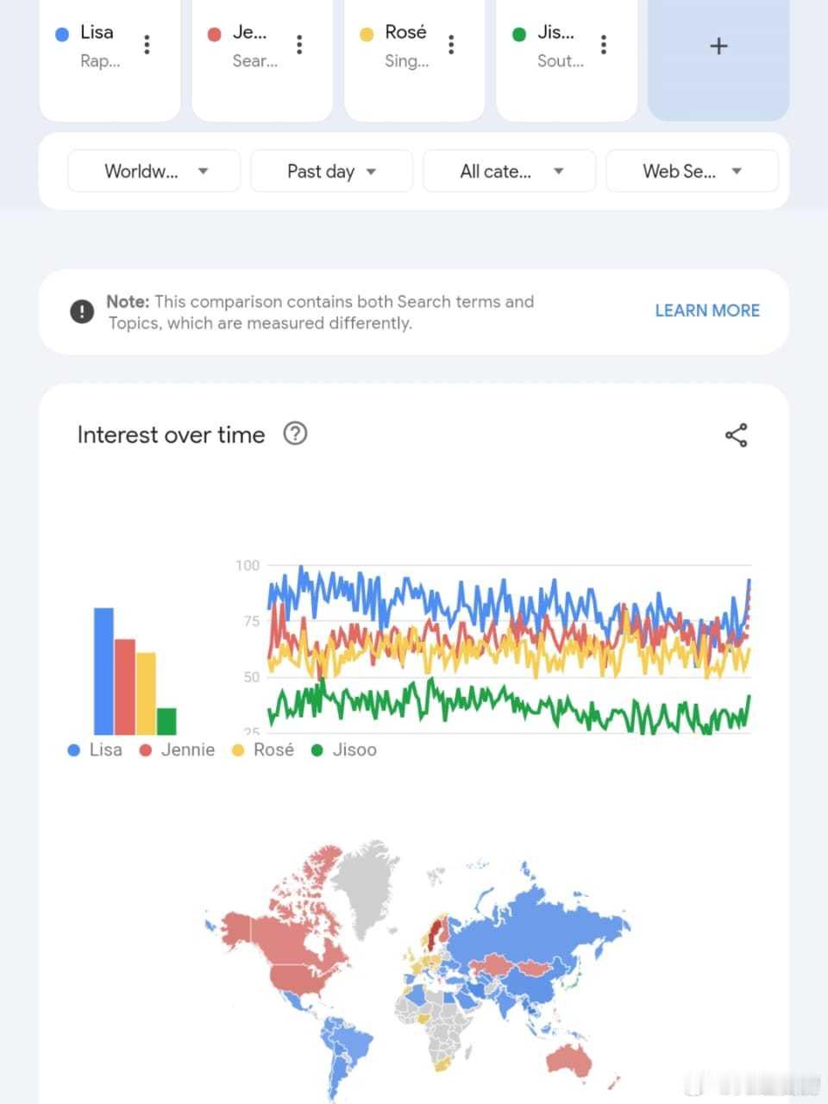
Task: Open the All categories dropdown
Action: [x=509, y=171]
